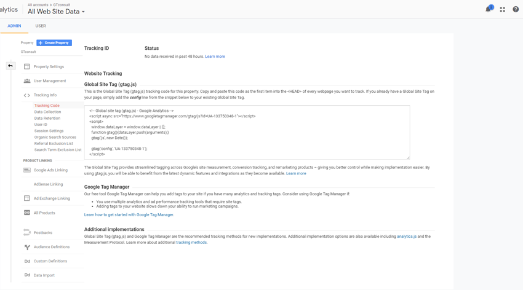Click the Tracking Info code brackets icon

pyautogui.click(x=26, y=95)
